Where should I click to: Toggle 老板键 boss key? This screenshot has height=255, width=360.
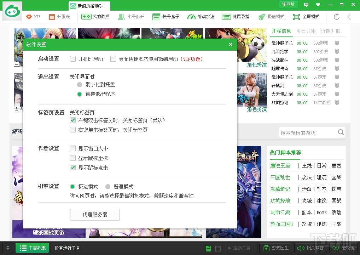click(x=344, y=248)
